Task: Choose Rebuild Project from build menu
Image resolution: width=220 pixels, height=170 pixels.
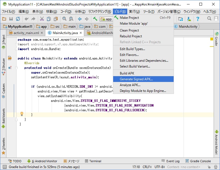Action: [143, 36]
